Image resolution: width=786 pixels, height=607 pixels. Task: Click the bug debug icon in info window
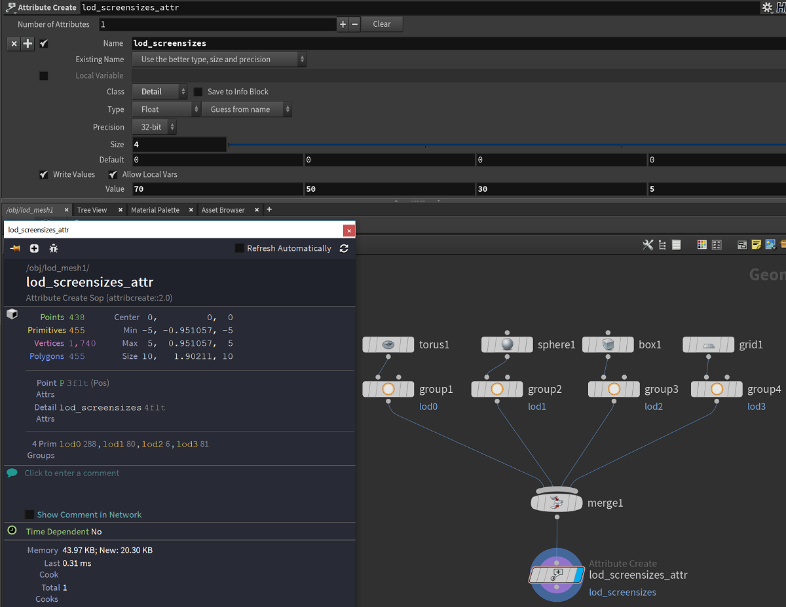coord(54,249)
